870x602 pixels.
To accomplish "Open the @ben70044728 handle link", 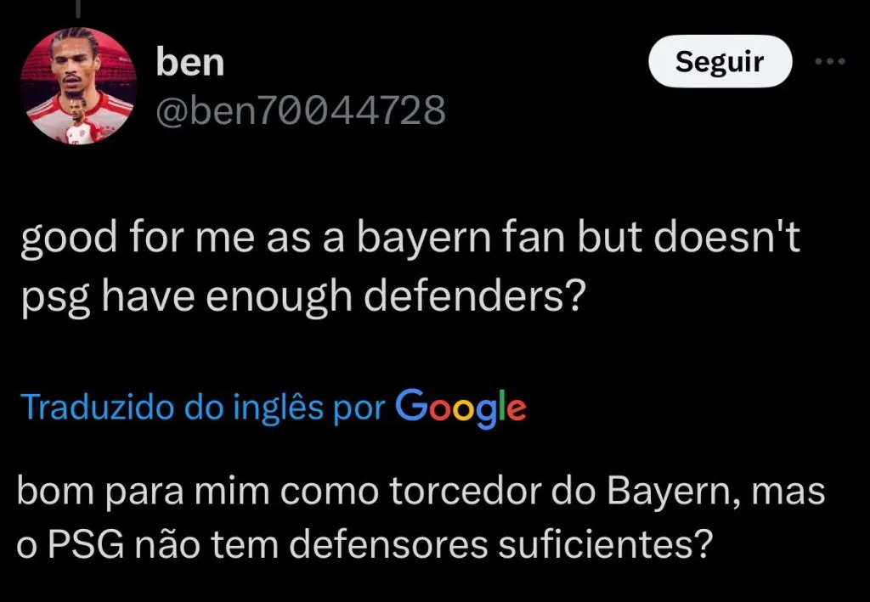I will [301, 110].
